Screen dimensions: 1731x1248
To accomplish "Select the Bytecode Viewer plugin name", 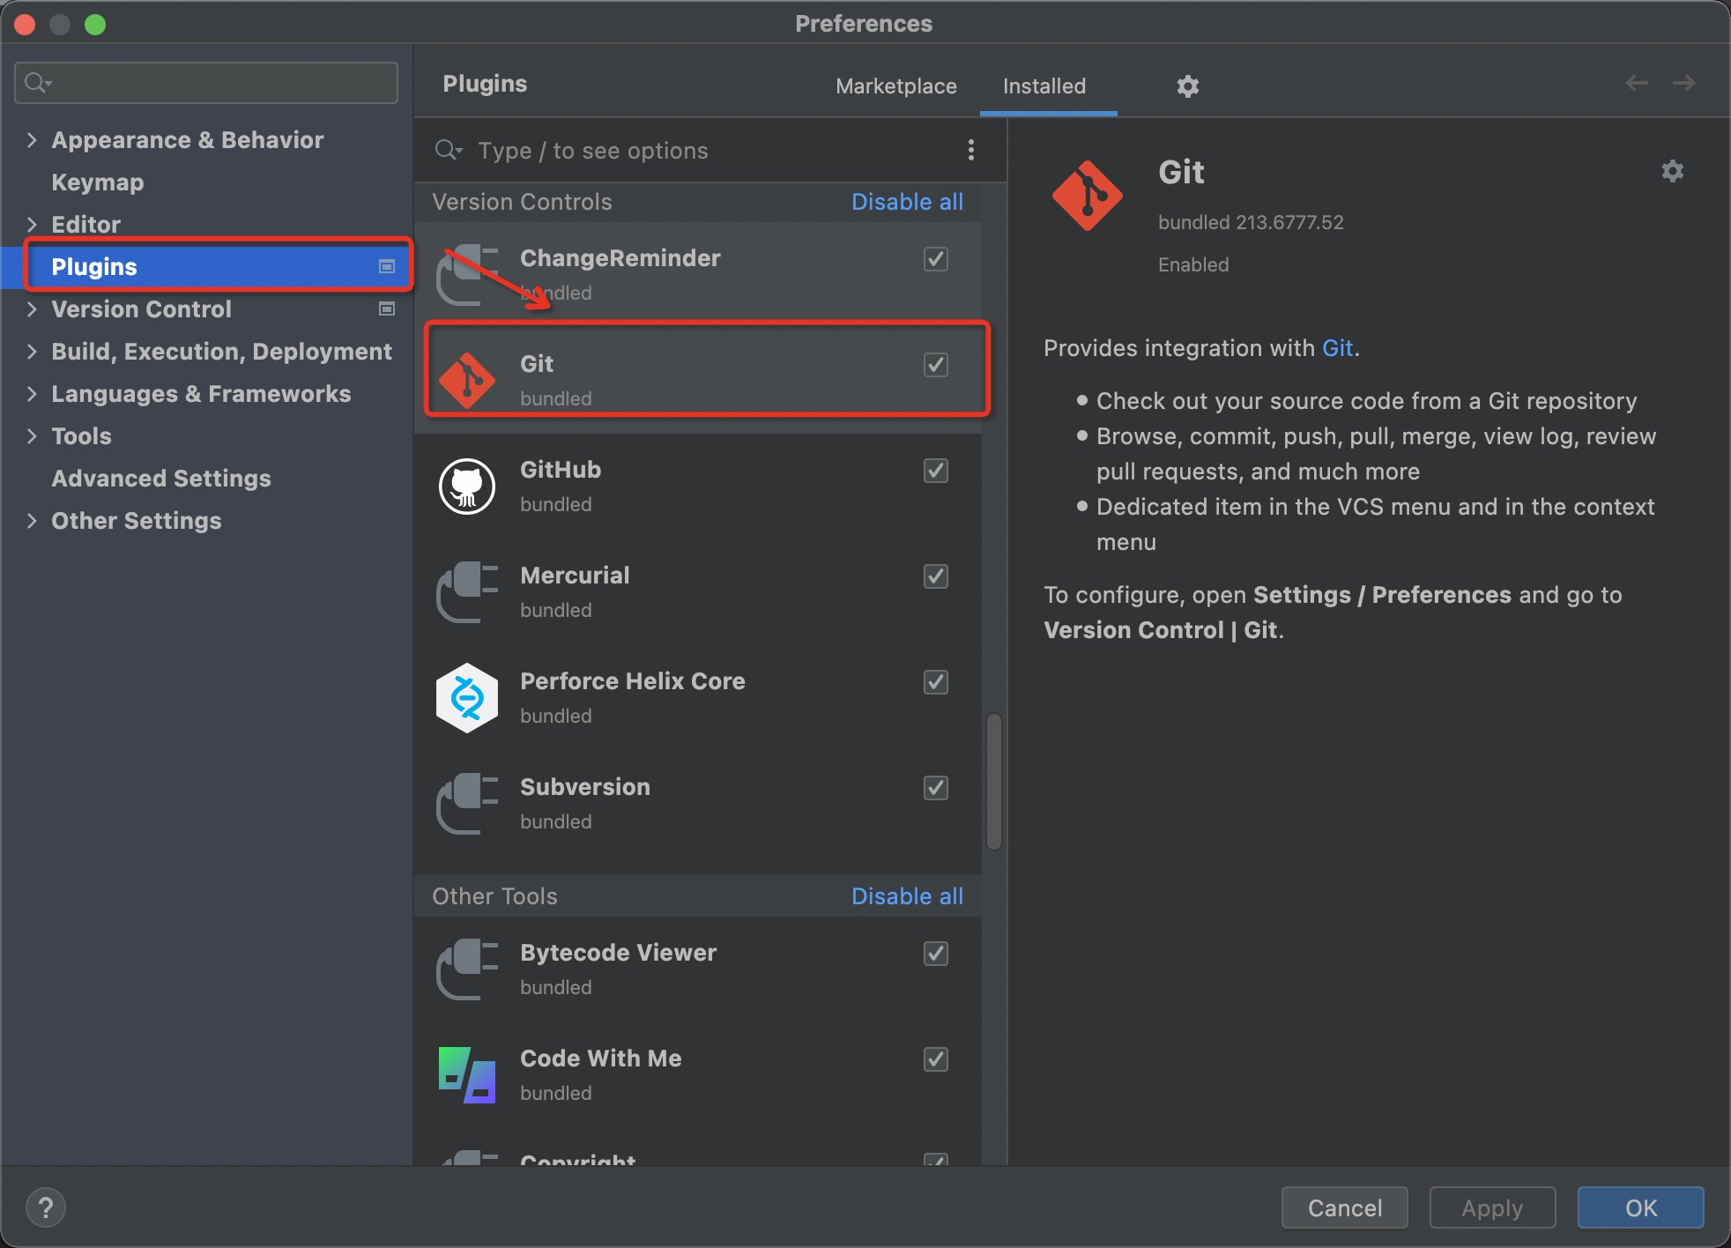I will click(x=618, y=953).
